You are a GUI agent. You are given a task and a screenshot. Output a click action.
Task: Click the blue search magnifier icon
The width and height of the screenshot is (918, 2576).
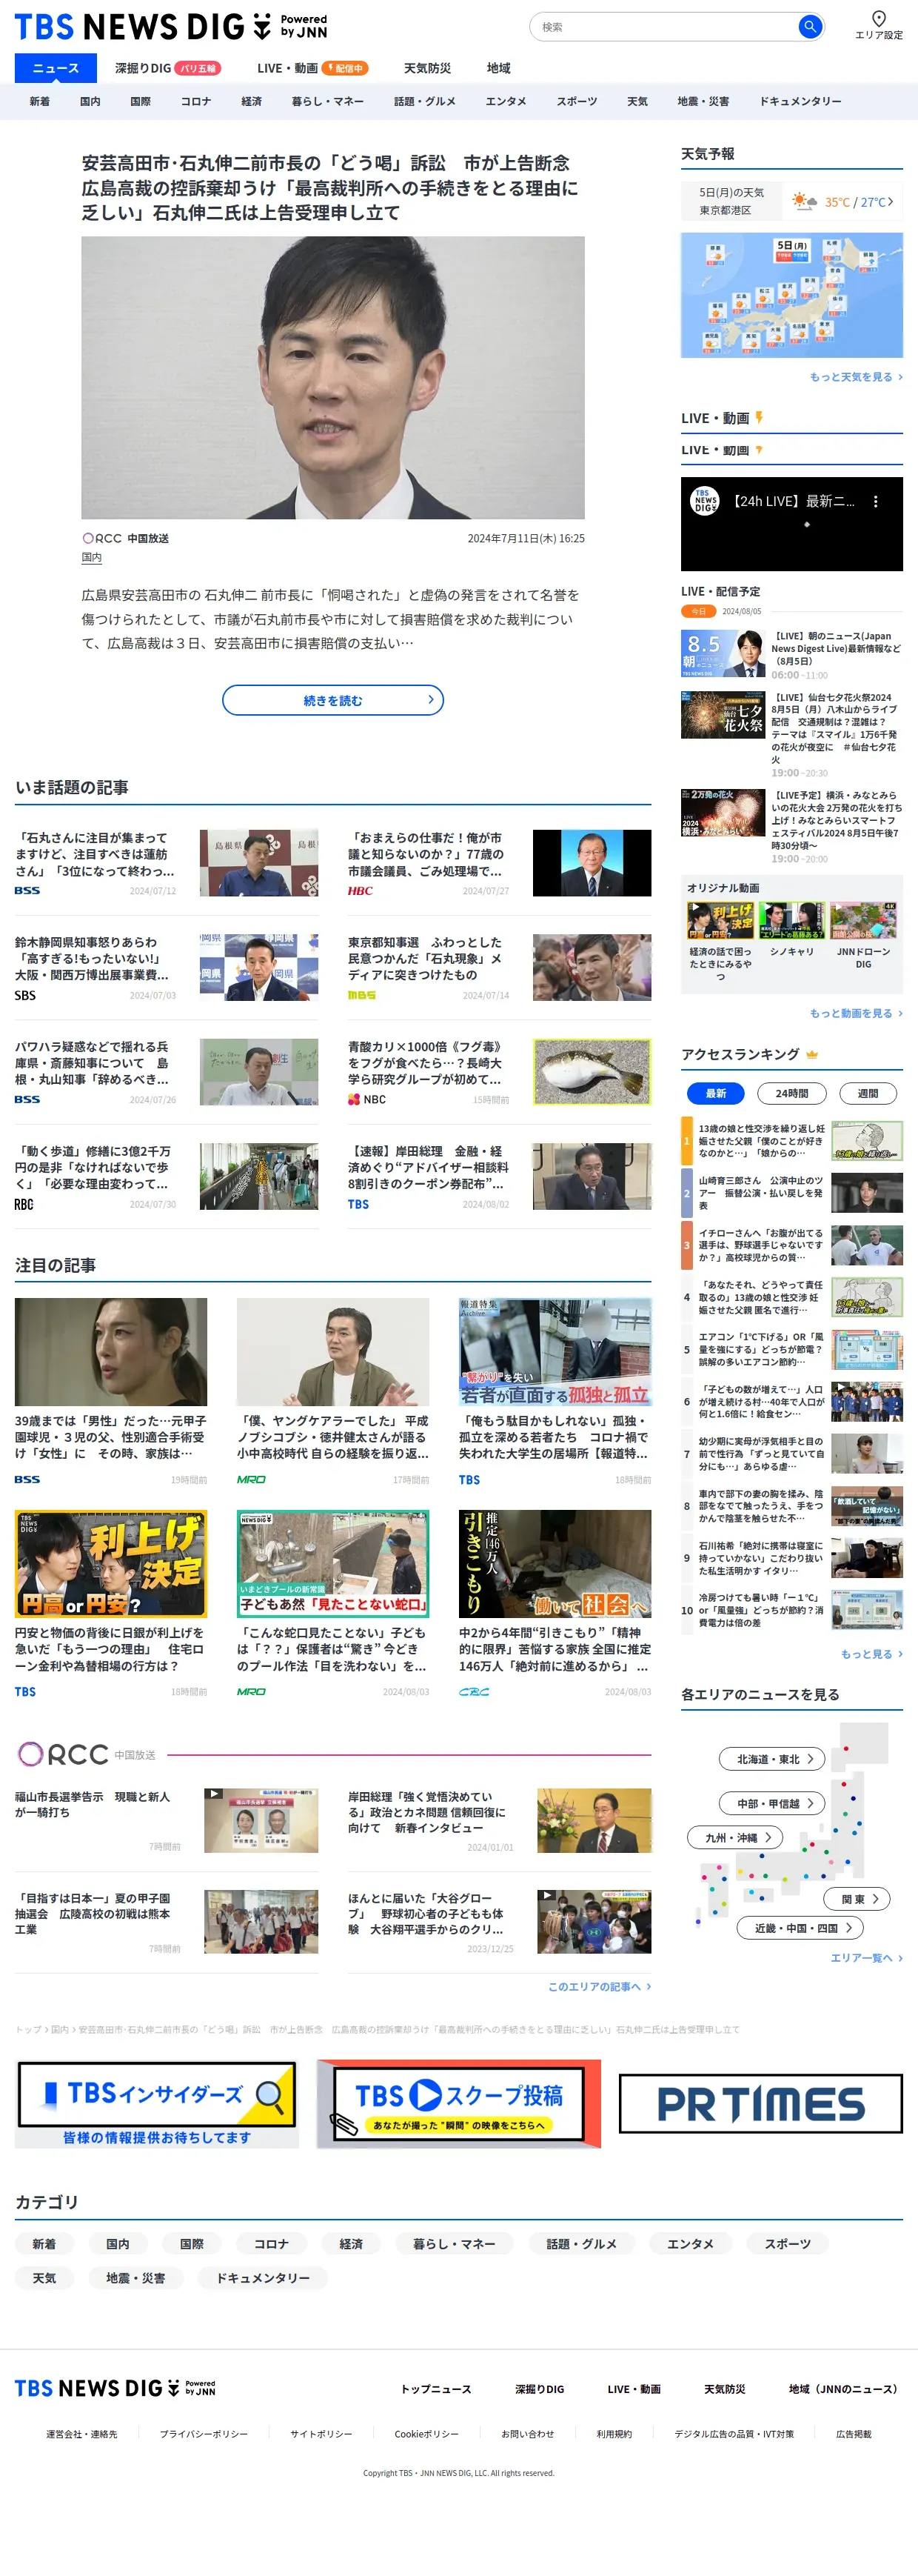(810, 27)
